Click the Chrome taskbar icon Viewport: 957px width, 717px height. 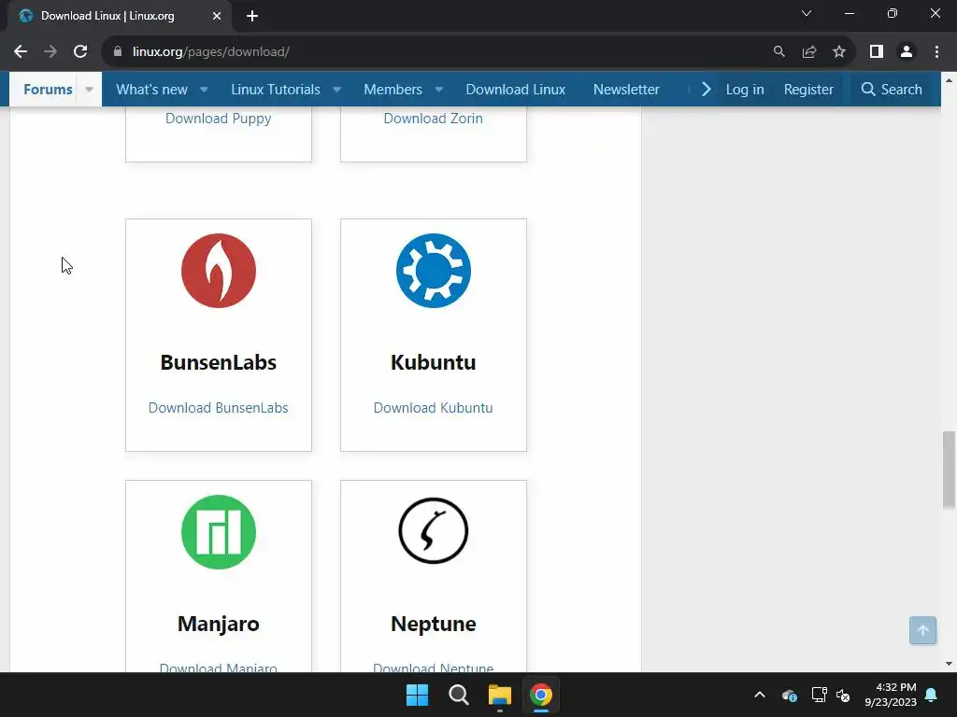541,695
